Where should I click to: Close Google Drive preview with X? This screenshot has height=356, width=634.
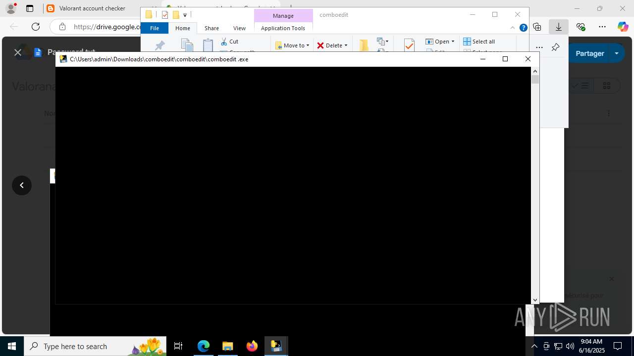(x=18, y=52)
